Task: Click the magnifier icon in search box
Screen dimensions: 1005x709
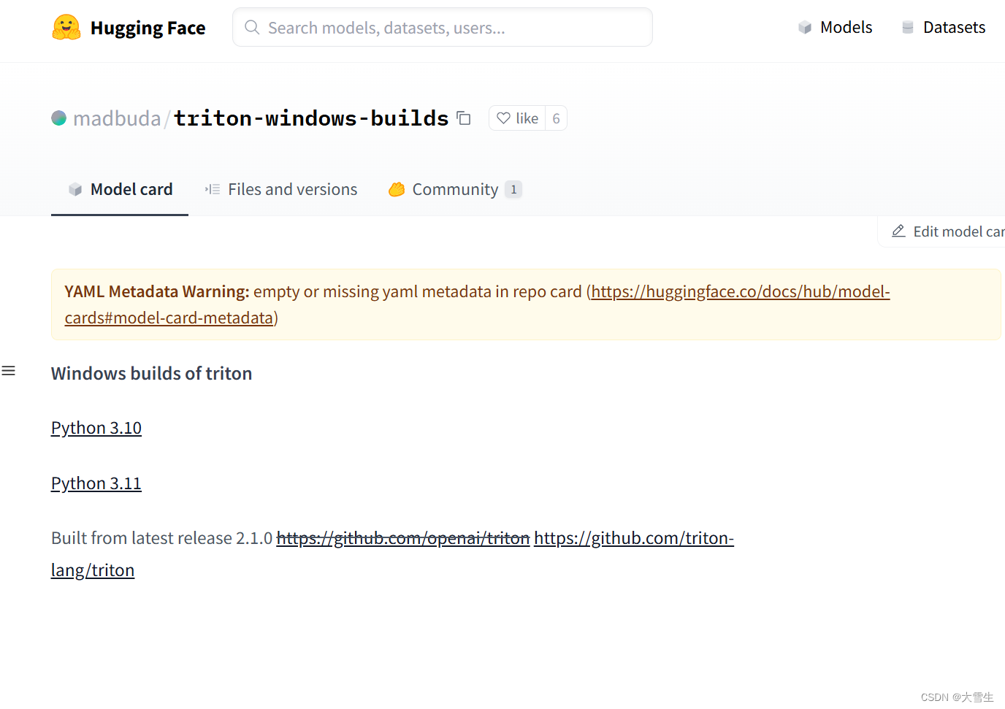Action: [x=252, y=28]
